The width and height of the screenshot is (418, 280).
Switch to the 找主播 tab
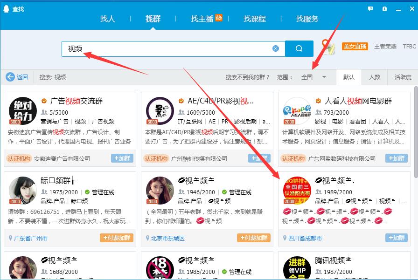pyautogui.click(x=202, y=19)
